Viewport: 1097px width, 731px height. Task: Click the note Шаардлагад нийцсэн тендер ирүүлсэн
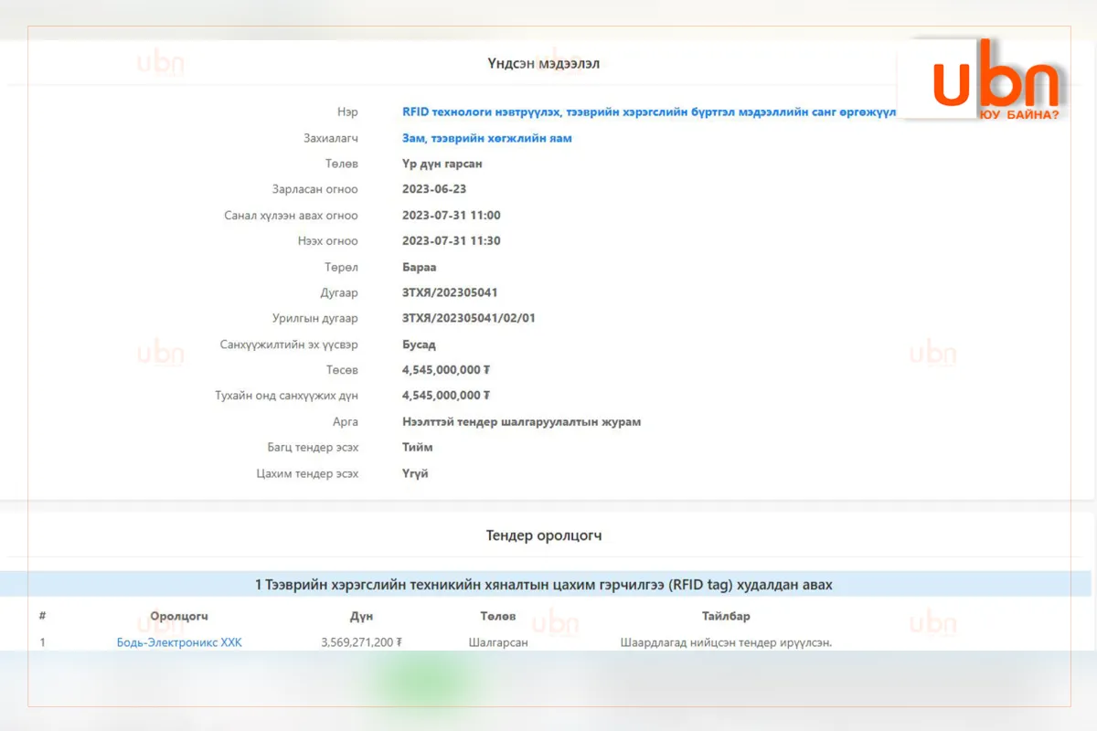point(726,642)
